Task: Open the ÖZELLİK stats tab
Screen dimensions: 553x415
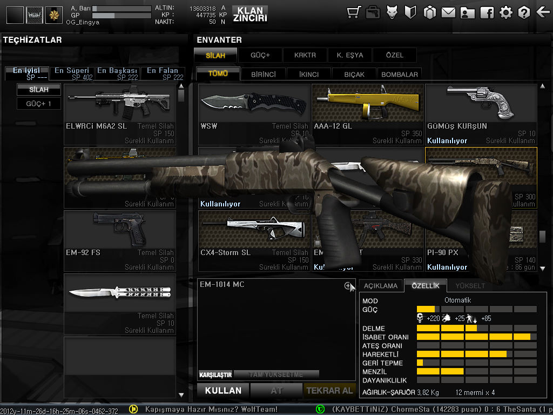Action: 426,285
